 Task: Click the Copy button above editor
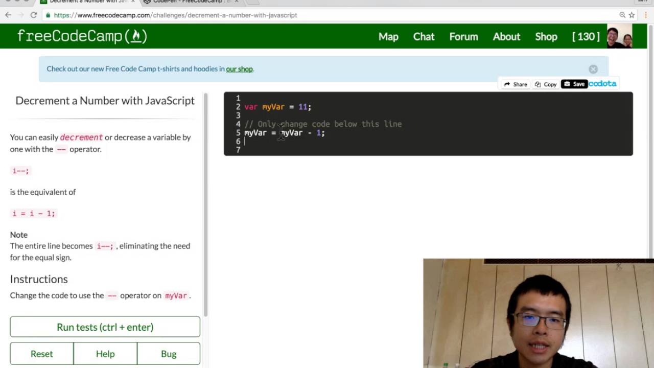(546, 84)
